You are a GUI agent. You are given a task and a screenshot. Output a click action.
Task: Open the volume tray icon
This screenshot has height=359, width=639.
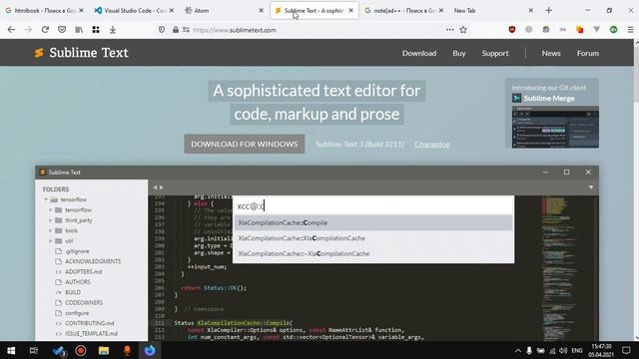[x=563, y=350]
